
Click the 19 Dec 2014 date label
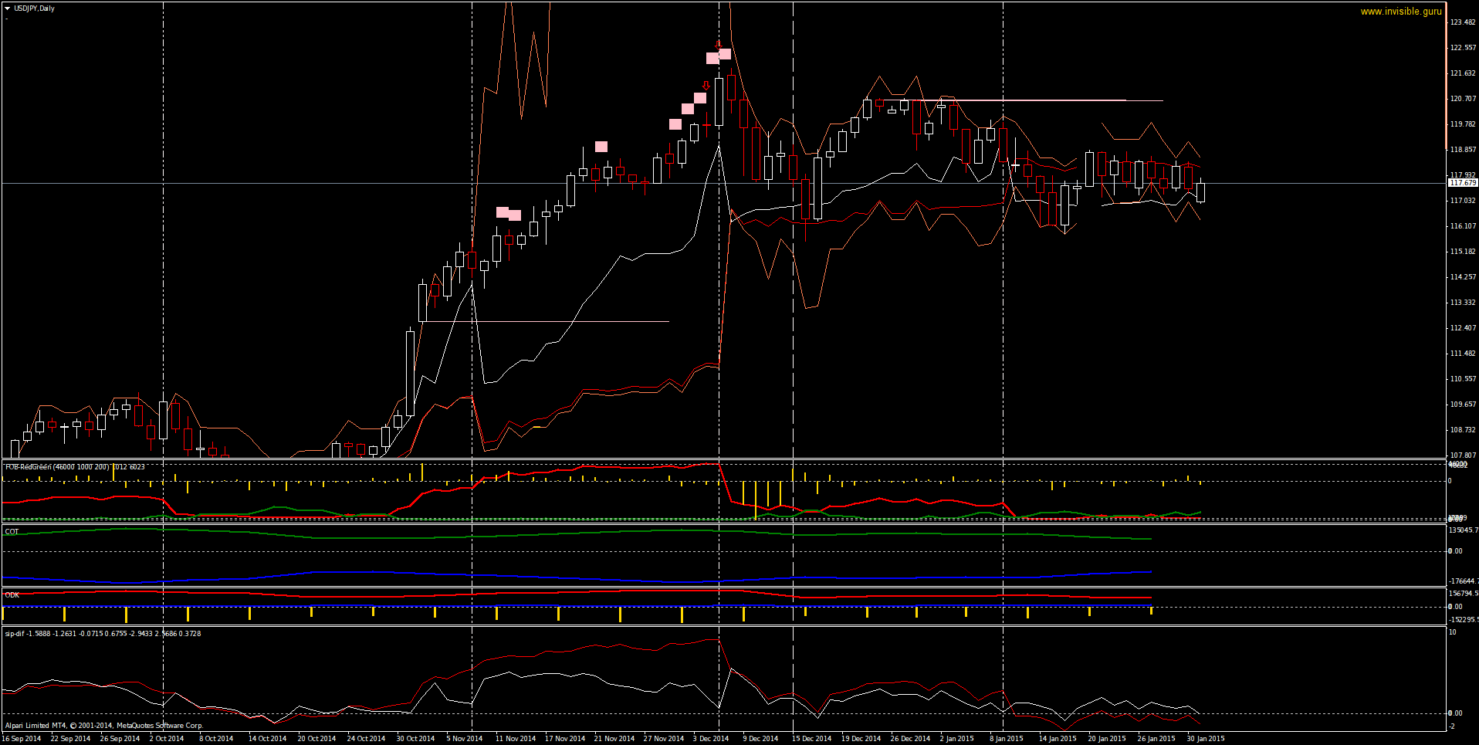click(x=861, y=738)
